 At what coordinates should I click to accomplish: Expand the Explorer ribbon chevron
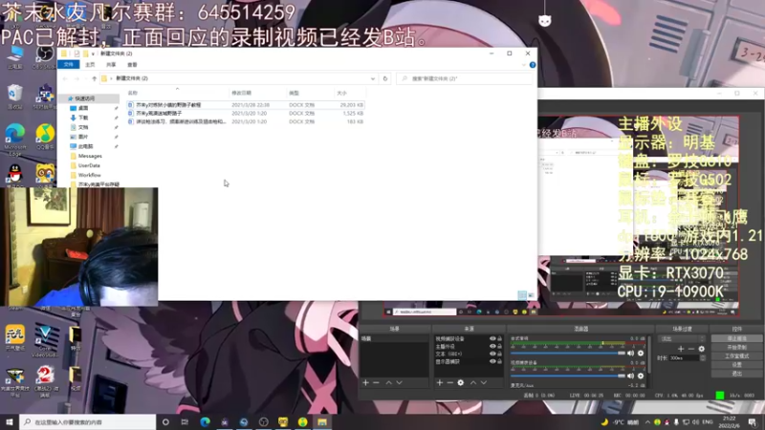coord(524,64)
